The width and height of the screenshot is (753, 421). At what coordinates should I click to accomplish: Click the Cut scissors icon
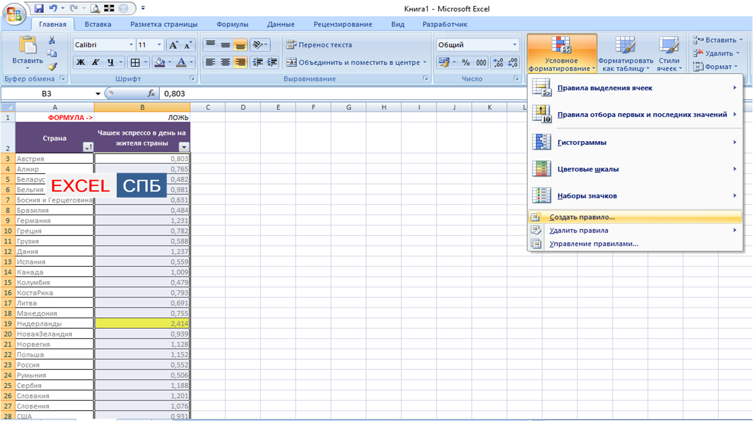tap(52, 40)
